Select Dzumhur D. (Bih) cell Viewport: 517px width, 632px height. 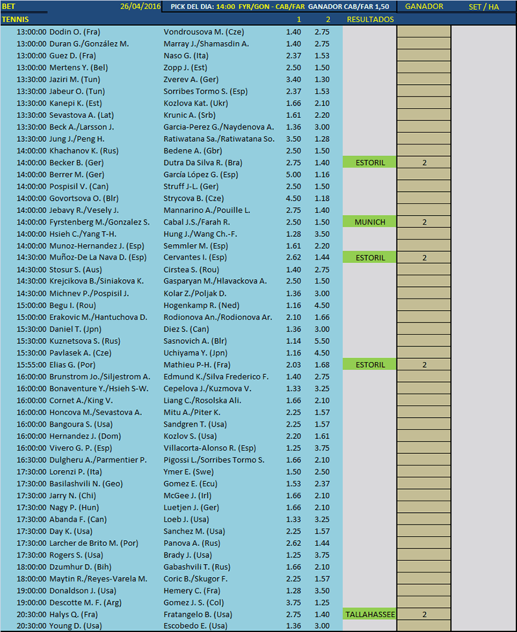click(x=80, y=567)
